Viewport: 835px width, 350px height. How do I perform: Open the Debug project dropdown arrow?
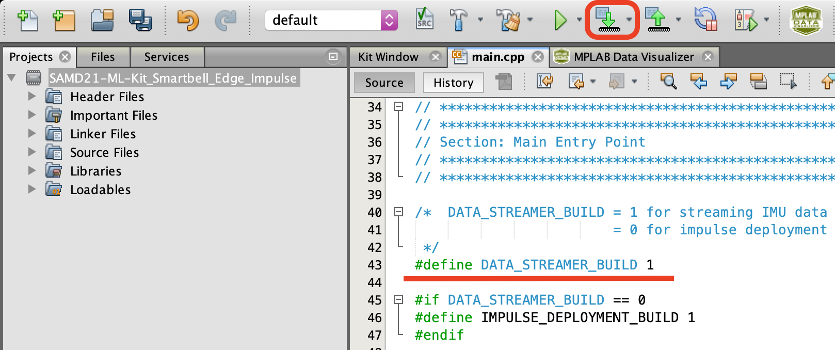coord(766,20)
